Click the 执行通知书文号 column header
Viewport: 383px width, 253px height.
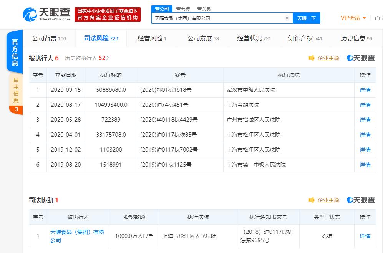(x=268, y=217)
